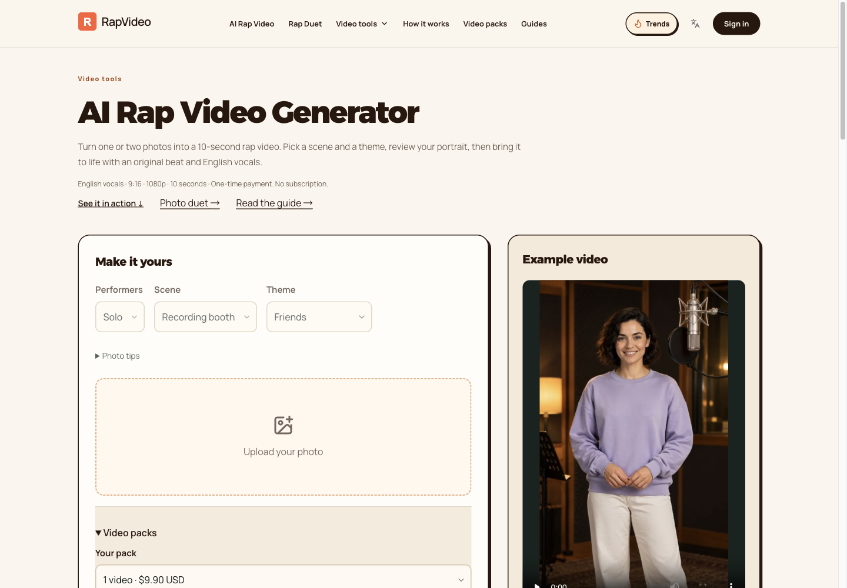Viewport: 847px width, 588px height.
Task: Open the language translation icon
Action: click(x=695, y=24)
